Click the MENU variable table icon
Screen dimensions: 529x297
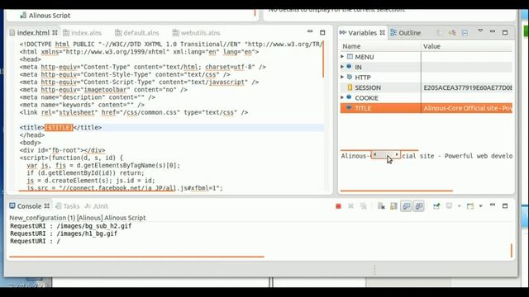(350, 57)
